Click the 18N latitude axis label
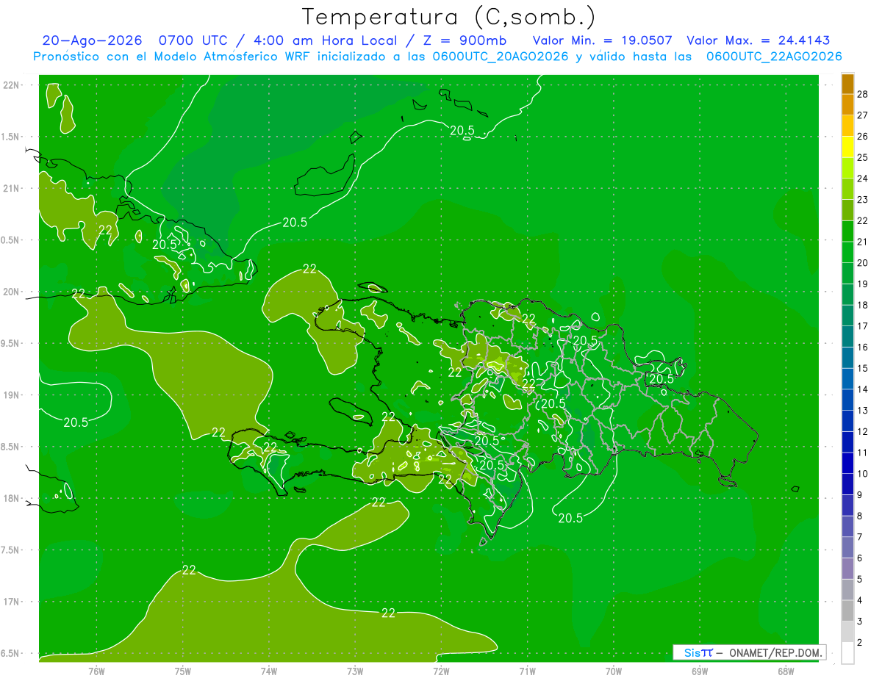The image size is (882, 681). pos(11,498)
